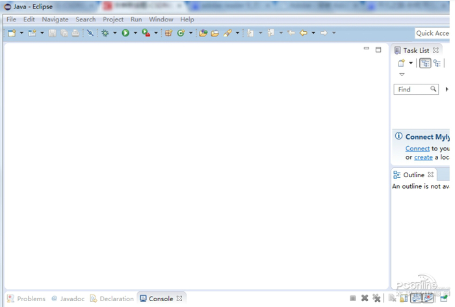Click the green Run button
The width and height of the screenshot is (455, 307).
(125, 33)
